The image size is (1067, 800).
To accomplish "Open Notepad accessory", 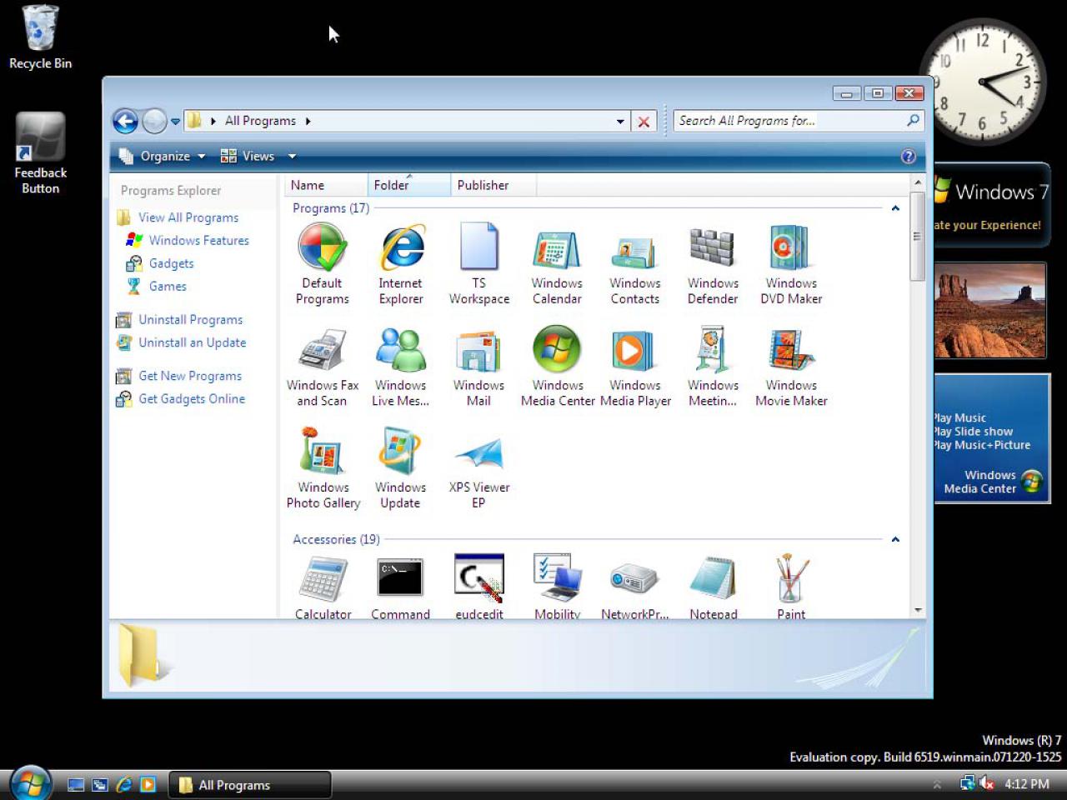I will click(x=713, y=587).
